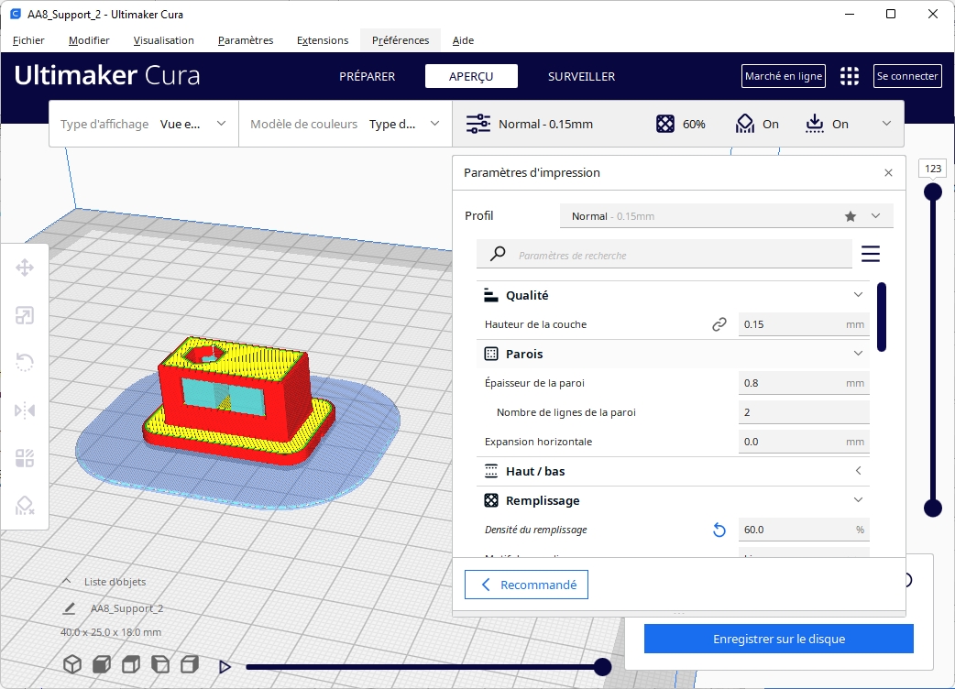Open the Ultimaker apps grid icon
Screen dimensions: 955x689
(x=850, y=76)
